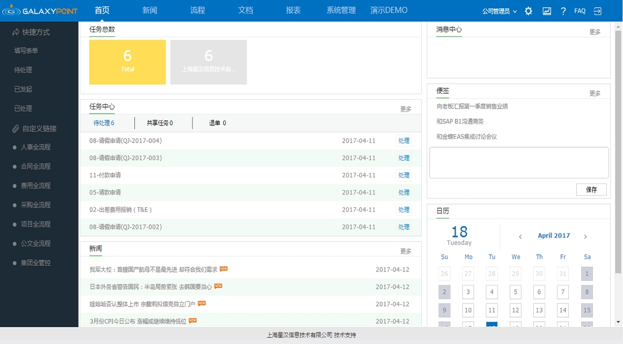
Task: Open 费用全流程 sidebar link
Action: [x=36, y=186]
